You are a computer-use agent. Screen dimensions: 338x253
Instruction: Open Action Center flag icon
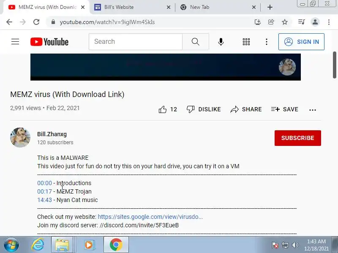(x=275, y=245)
